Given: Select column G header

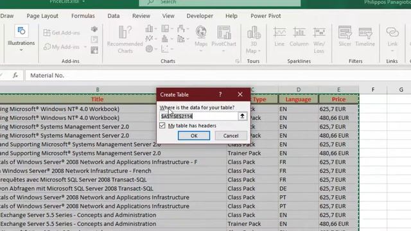Looking at the screenshot, I should click(401, 90).
